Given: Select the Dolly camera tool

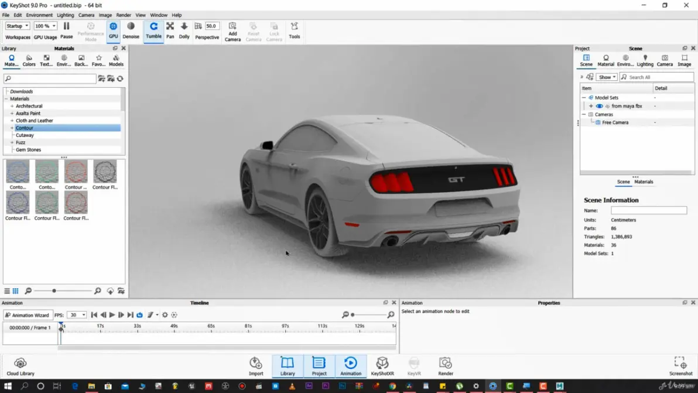Looking at the screenshot, I should (184, 30).
